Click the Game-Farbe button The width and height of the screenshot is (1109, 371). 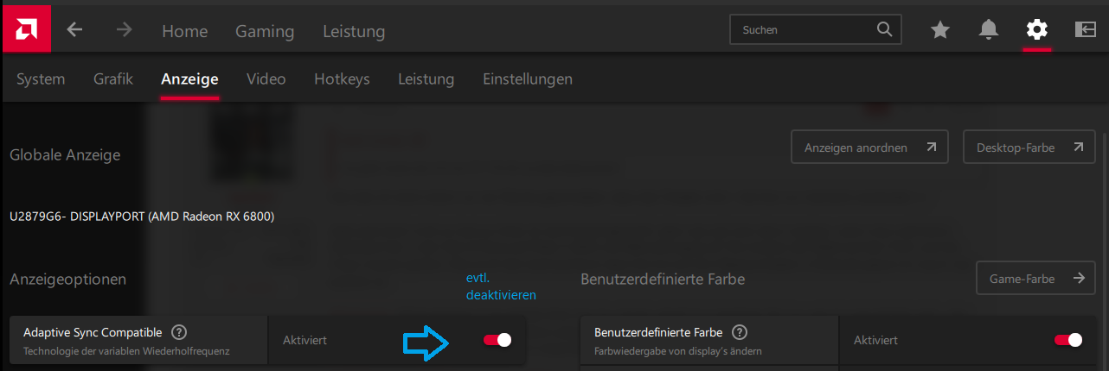1036,279
